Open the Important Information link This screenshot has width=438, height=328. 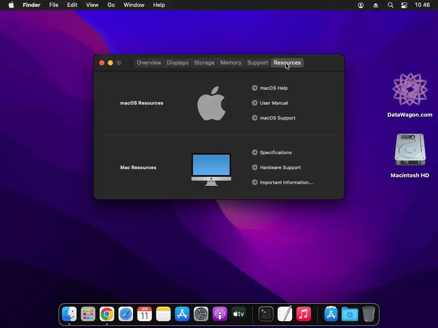[286, 182]
